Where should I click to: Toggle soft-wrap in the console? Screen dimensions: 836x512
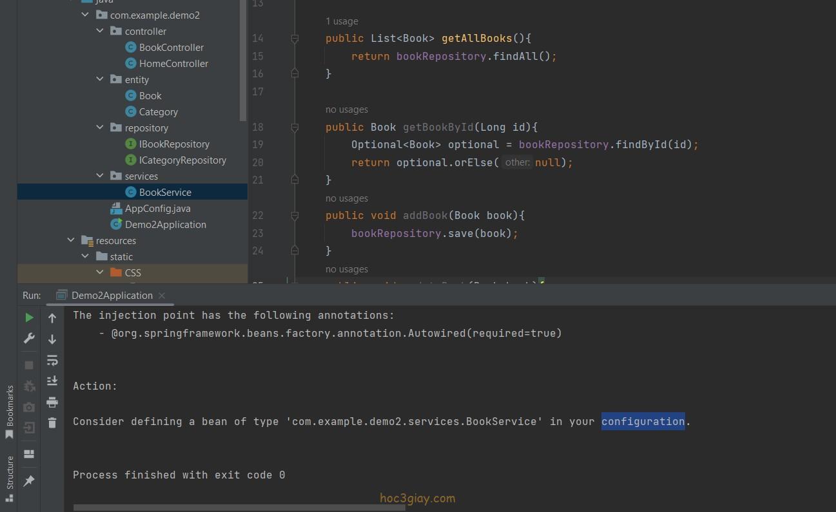[52, 360]
